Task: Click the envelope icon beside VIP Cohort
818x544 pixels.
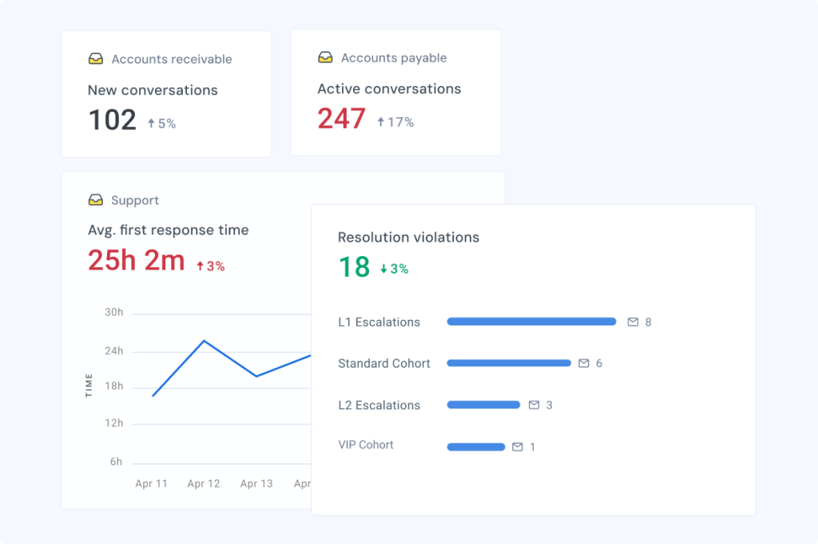Action: [518, 447]
